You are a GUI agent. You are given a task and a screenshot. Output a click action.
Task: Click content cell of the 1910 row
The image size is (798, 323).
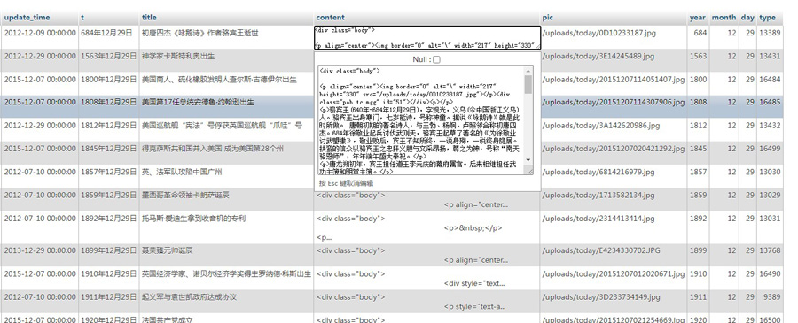coord(426,278)
